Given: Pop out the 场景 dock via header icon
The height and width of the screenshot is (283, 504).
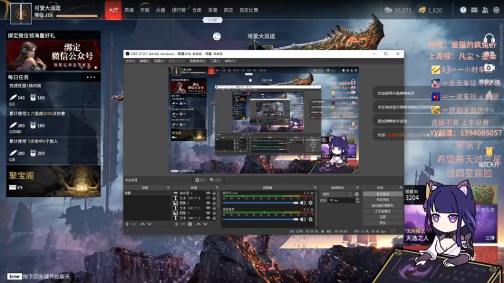Looking at the screenshot, I should pyautogui.click(x=168, y=187).
